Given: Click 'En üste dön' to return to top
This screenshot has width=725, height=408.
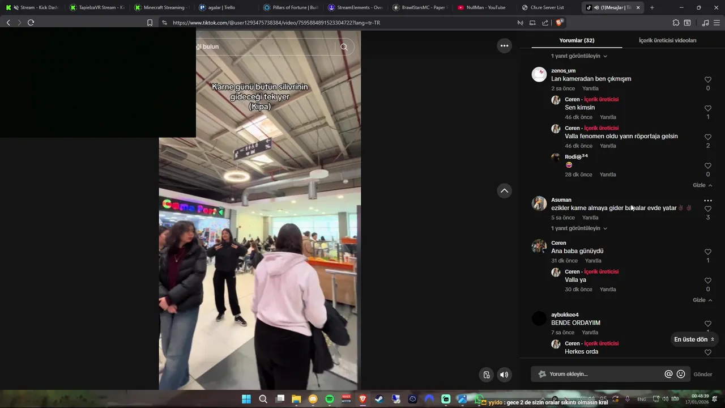Looking at the screenshot, I should pyautogui.click(x=694, y=339).
